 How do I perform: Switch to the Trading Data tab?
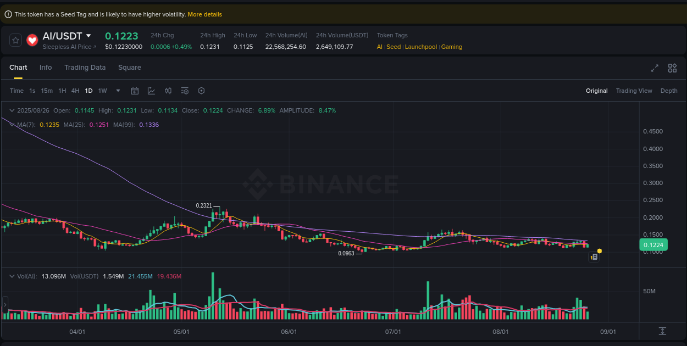[x=85, y=67]
